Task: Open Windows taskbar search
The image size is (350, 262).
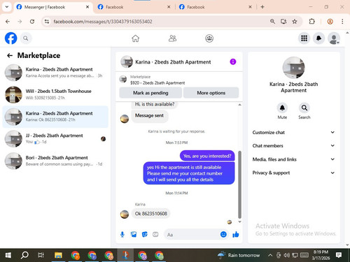Action: click(x=24, y=255)
